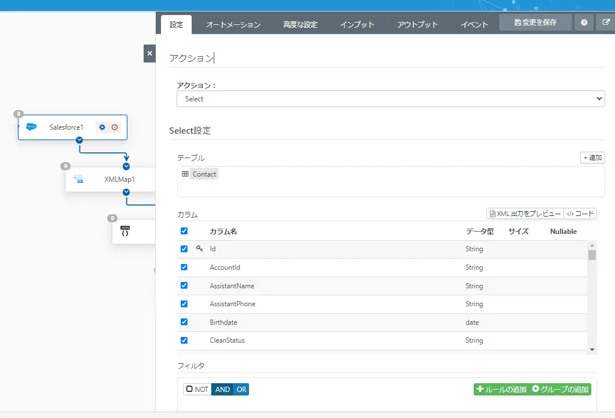The width and height of the screenshot is (615, 418).
Task: Click the ルールの追加 button
Action: point(501,390)
